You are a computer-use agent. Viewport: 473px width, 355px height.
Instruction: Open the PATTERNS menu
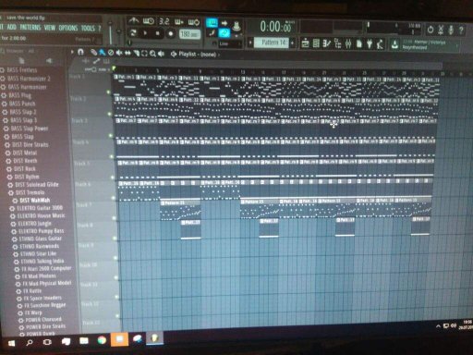pos(30,28)
